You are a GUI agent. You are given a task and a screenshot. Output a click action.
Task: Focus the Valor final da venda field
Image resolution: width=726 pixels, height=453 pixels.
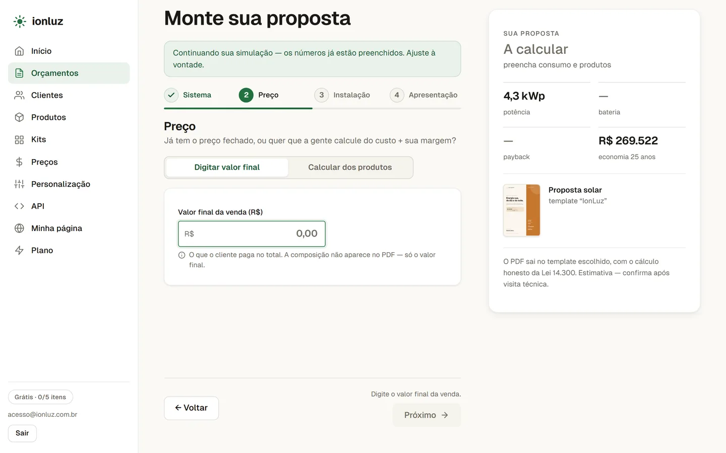coord(252,234)
